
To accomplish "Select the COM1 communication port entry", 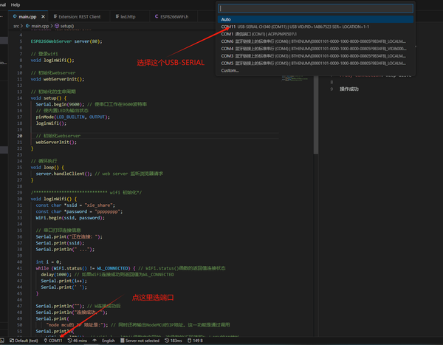I will [x=315, y=34].
